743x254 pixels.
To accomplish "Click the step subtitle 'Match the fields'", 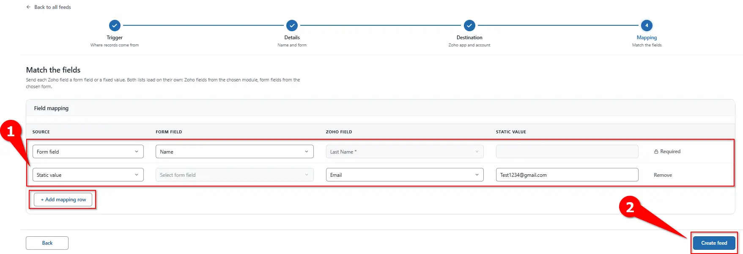I will click(647, 45).
